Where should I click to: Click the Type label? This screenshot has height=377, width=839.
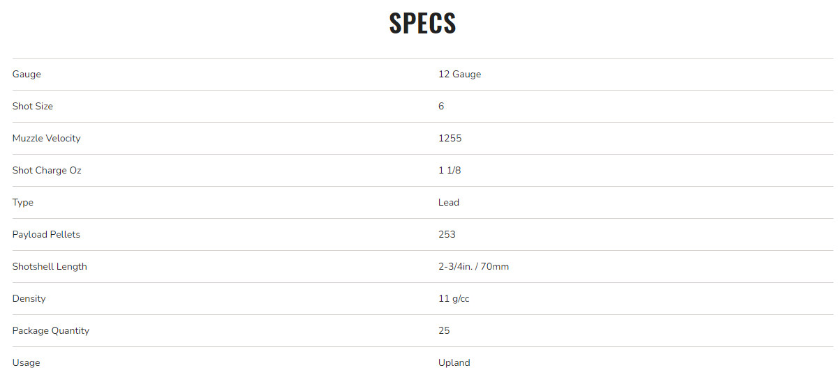(x=23, y=203)
